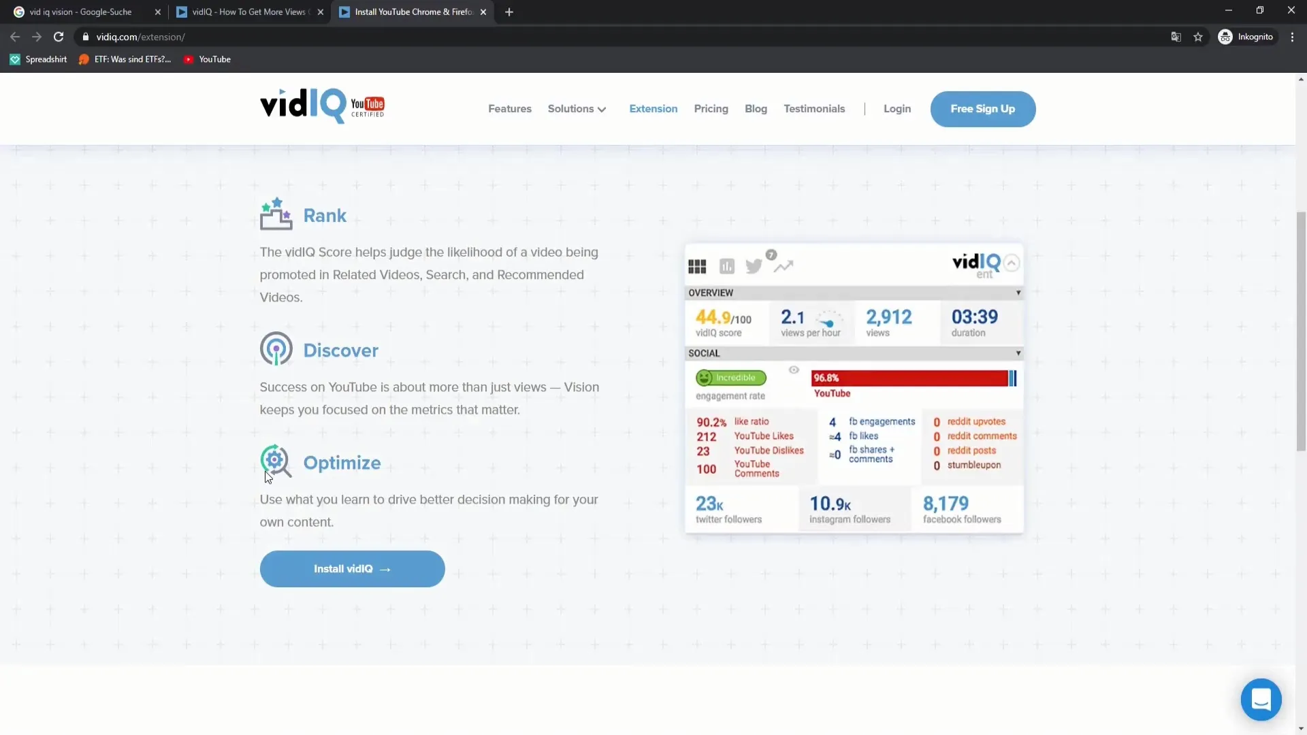The width and height of the screenshot is (1307, 735).
Task: Click the YouTube Certified badge
Action: [368, 107]
